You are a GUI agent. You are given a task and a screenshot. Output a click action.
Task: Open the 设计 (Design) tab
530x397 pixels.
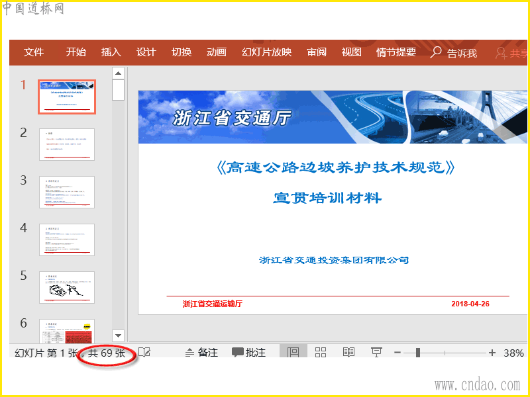pos(146,52)
